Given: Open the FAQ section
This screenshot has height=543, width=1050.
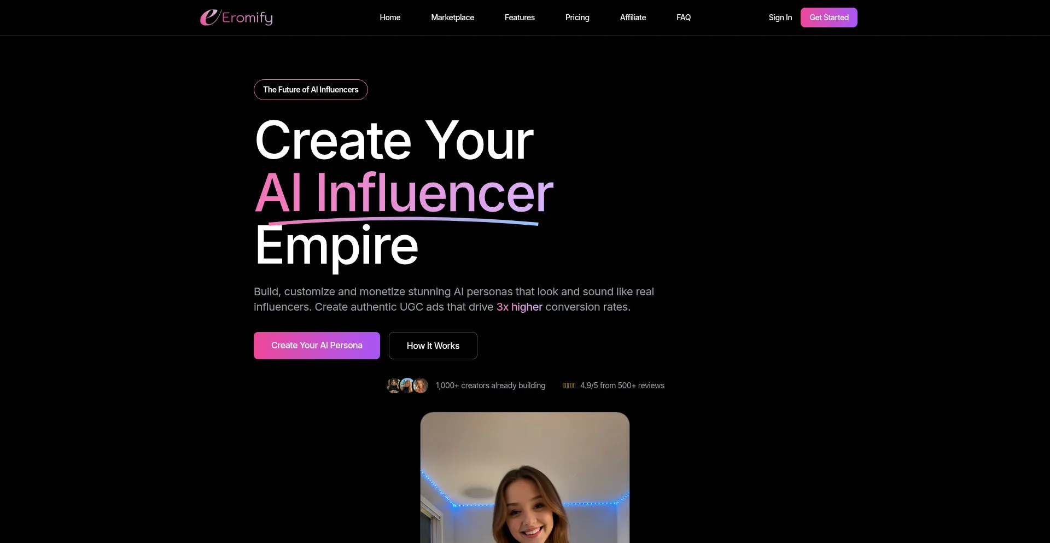Looking at the screenshot, I should 683,17.
